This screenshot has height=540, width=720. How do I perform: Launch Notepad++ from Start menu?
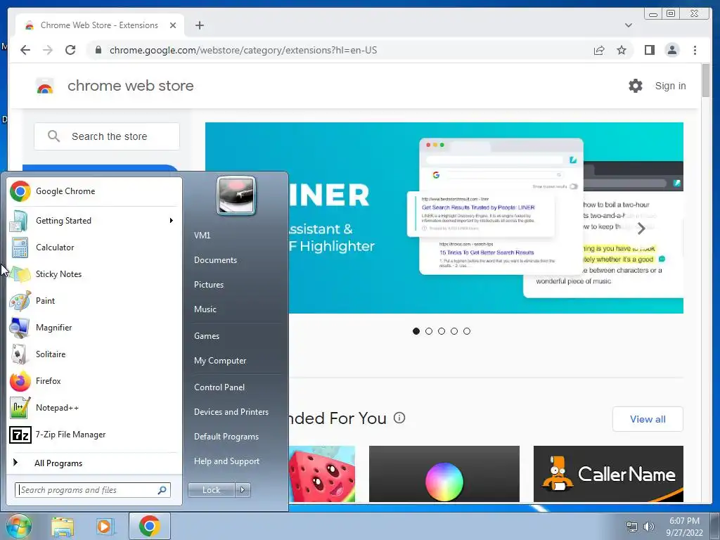tap(94, 407)
